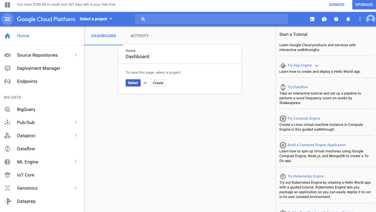
Task: Activate the Cloud Shell icon
Action: [x=312, y=19]
